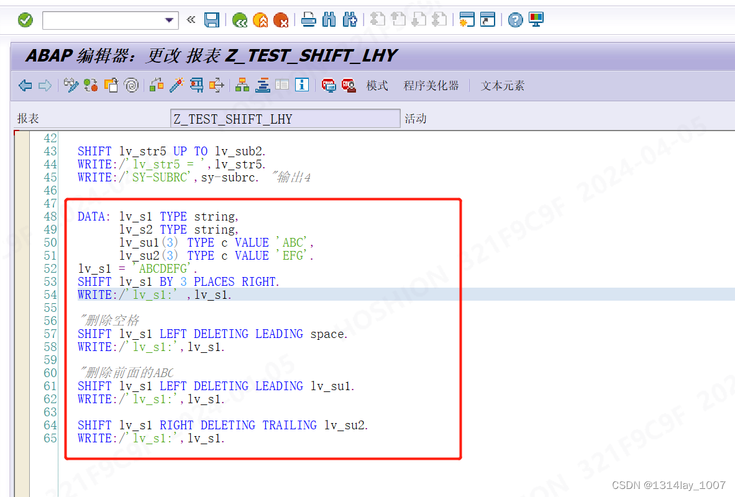Toggle display/change mode with pencil icon
Screen dimensions: 735x497
71,85
